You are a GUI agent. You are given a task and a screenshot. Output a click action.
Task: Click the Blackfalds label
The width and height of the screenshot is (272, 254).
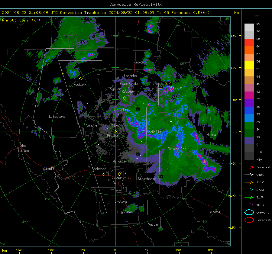click(128, 84)
